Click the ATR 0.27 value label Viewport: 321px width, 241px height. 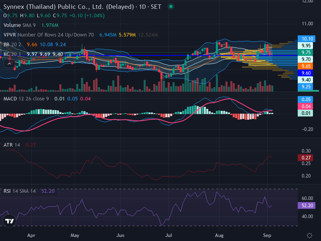tap(305, 158)
